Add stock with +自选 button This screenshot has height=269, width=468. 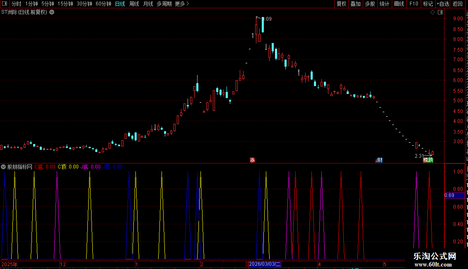(443, 4)
